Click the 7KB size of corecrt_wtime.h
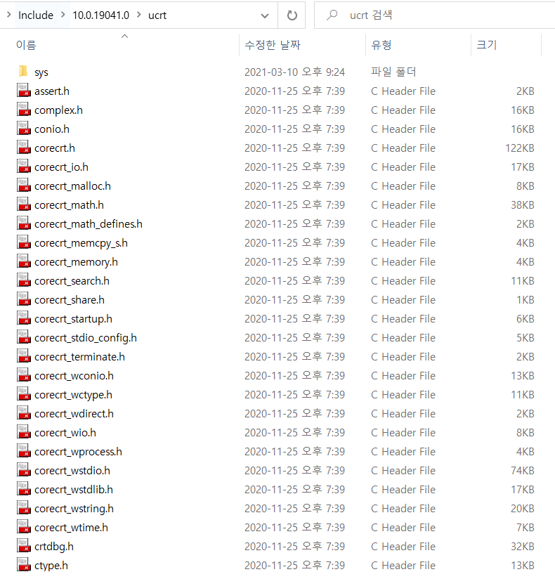The image size is (555, 579). point(525,527)
